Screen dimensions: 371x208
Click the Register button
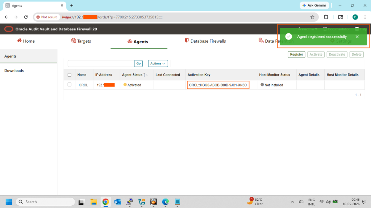click(x=296, y=55)
